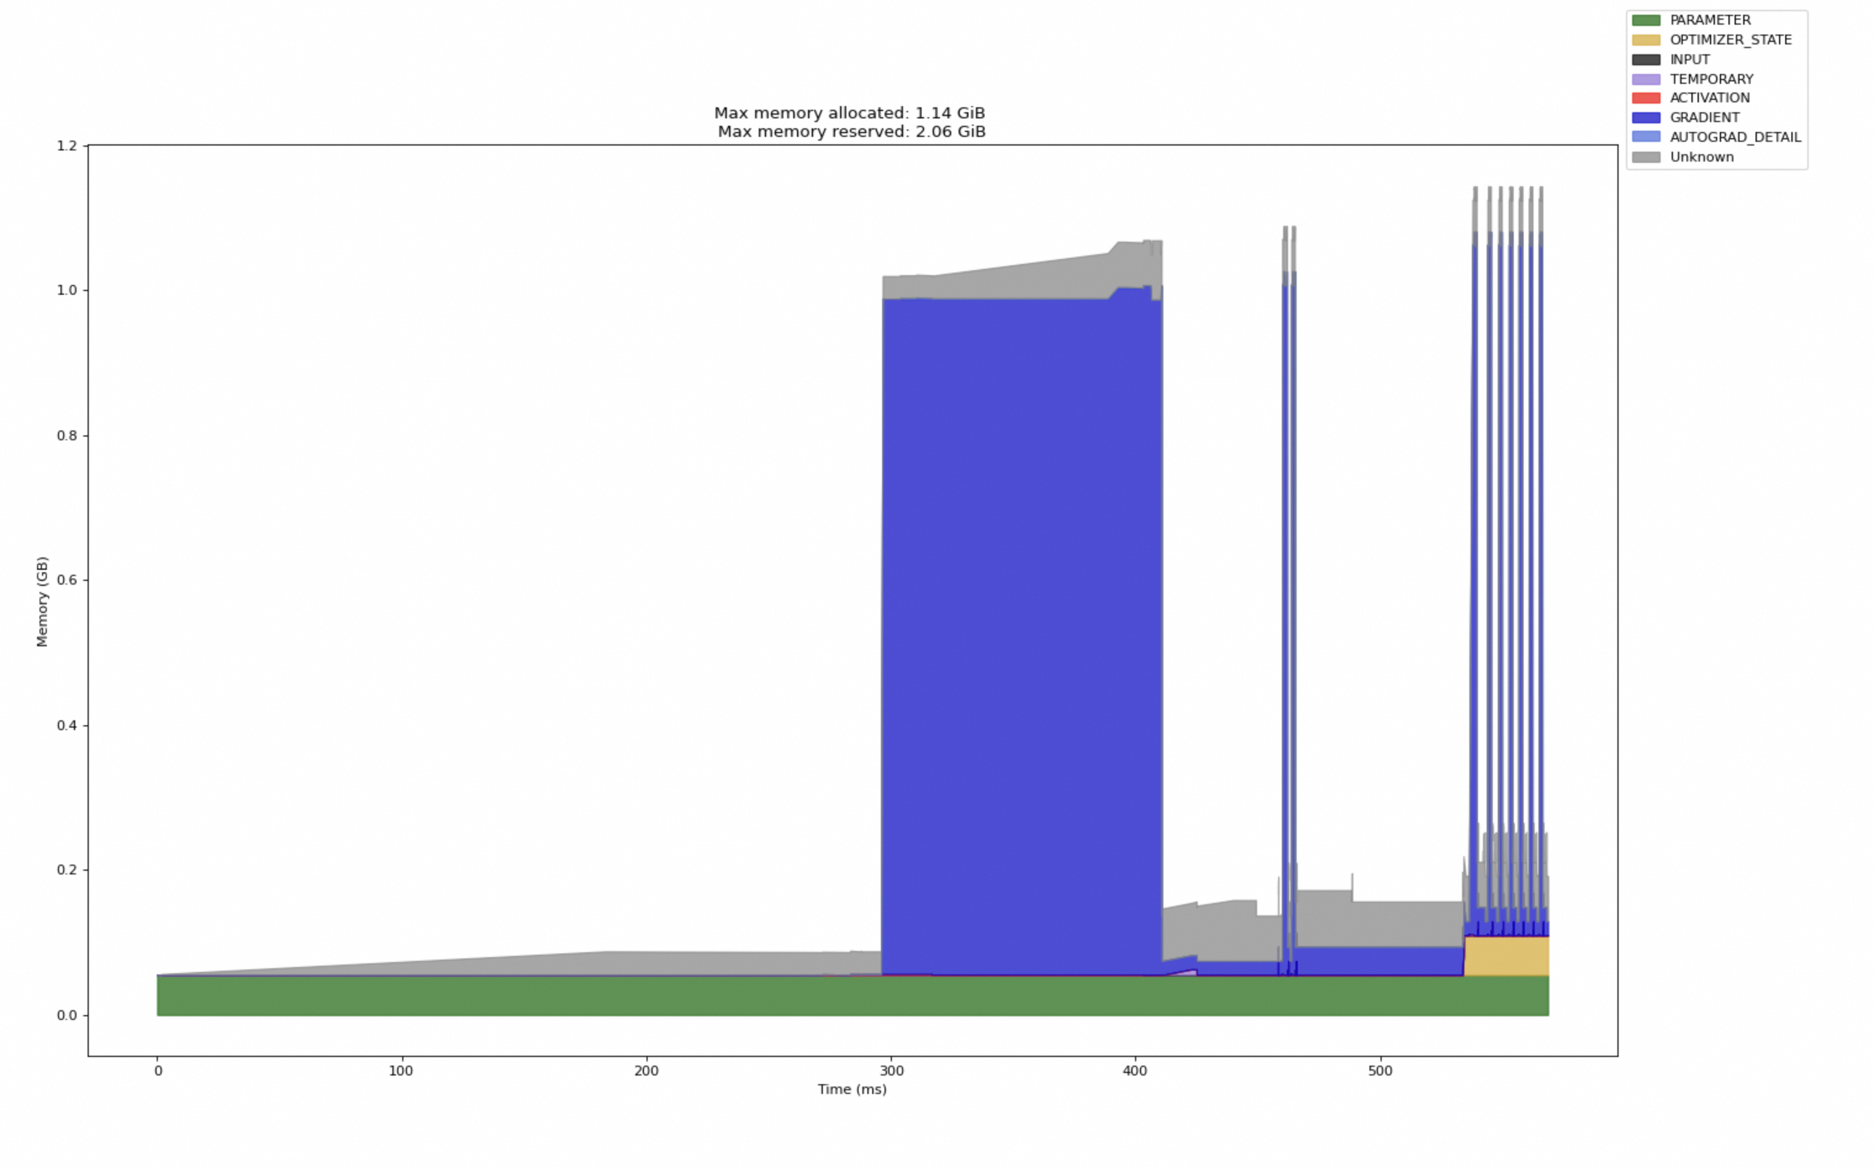Click the blue GRADIENT legend swatch
The image size is (1874, 1168).
point(1646,117)
